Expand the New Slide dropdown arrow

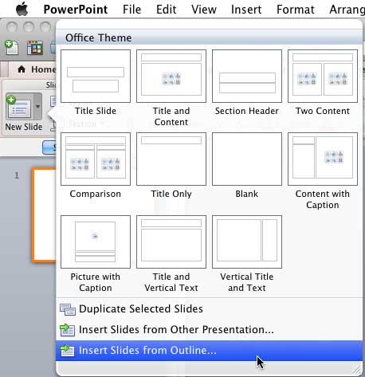click(37, 107)
